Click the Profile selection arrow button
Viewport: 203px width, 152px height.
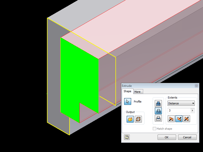click(x=128, y=102)
